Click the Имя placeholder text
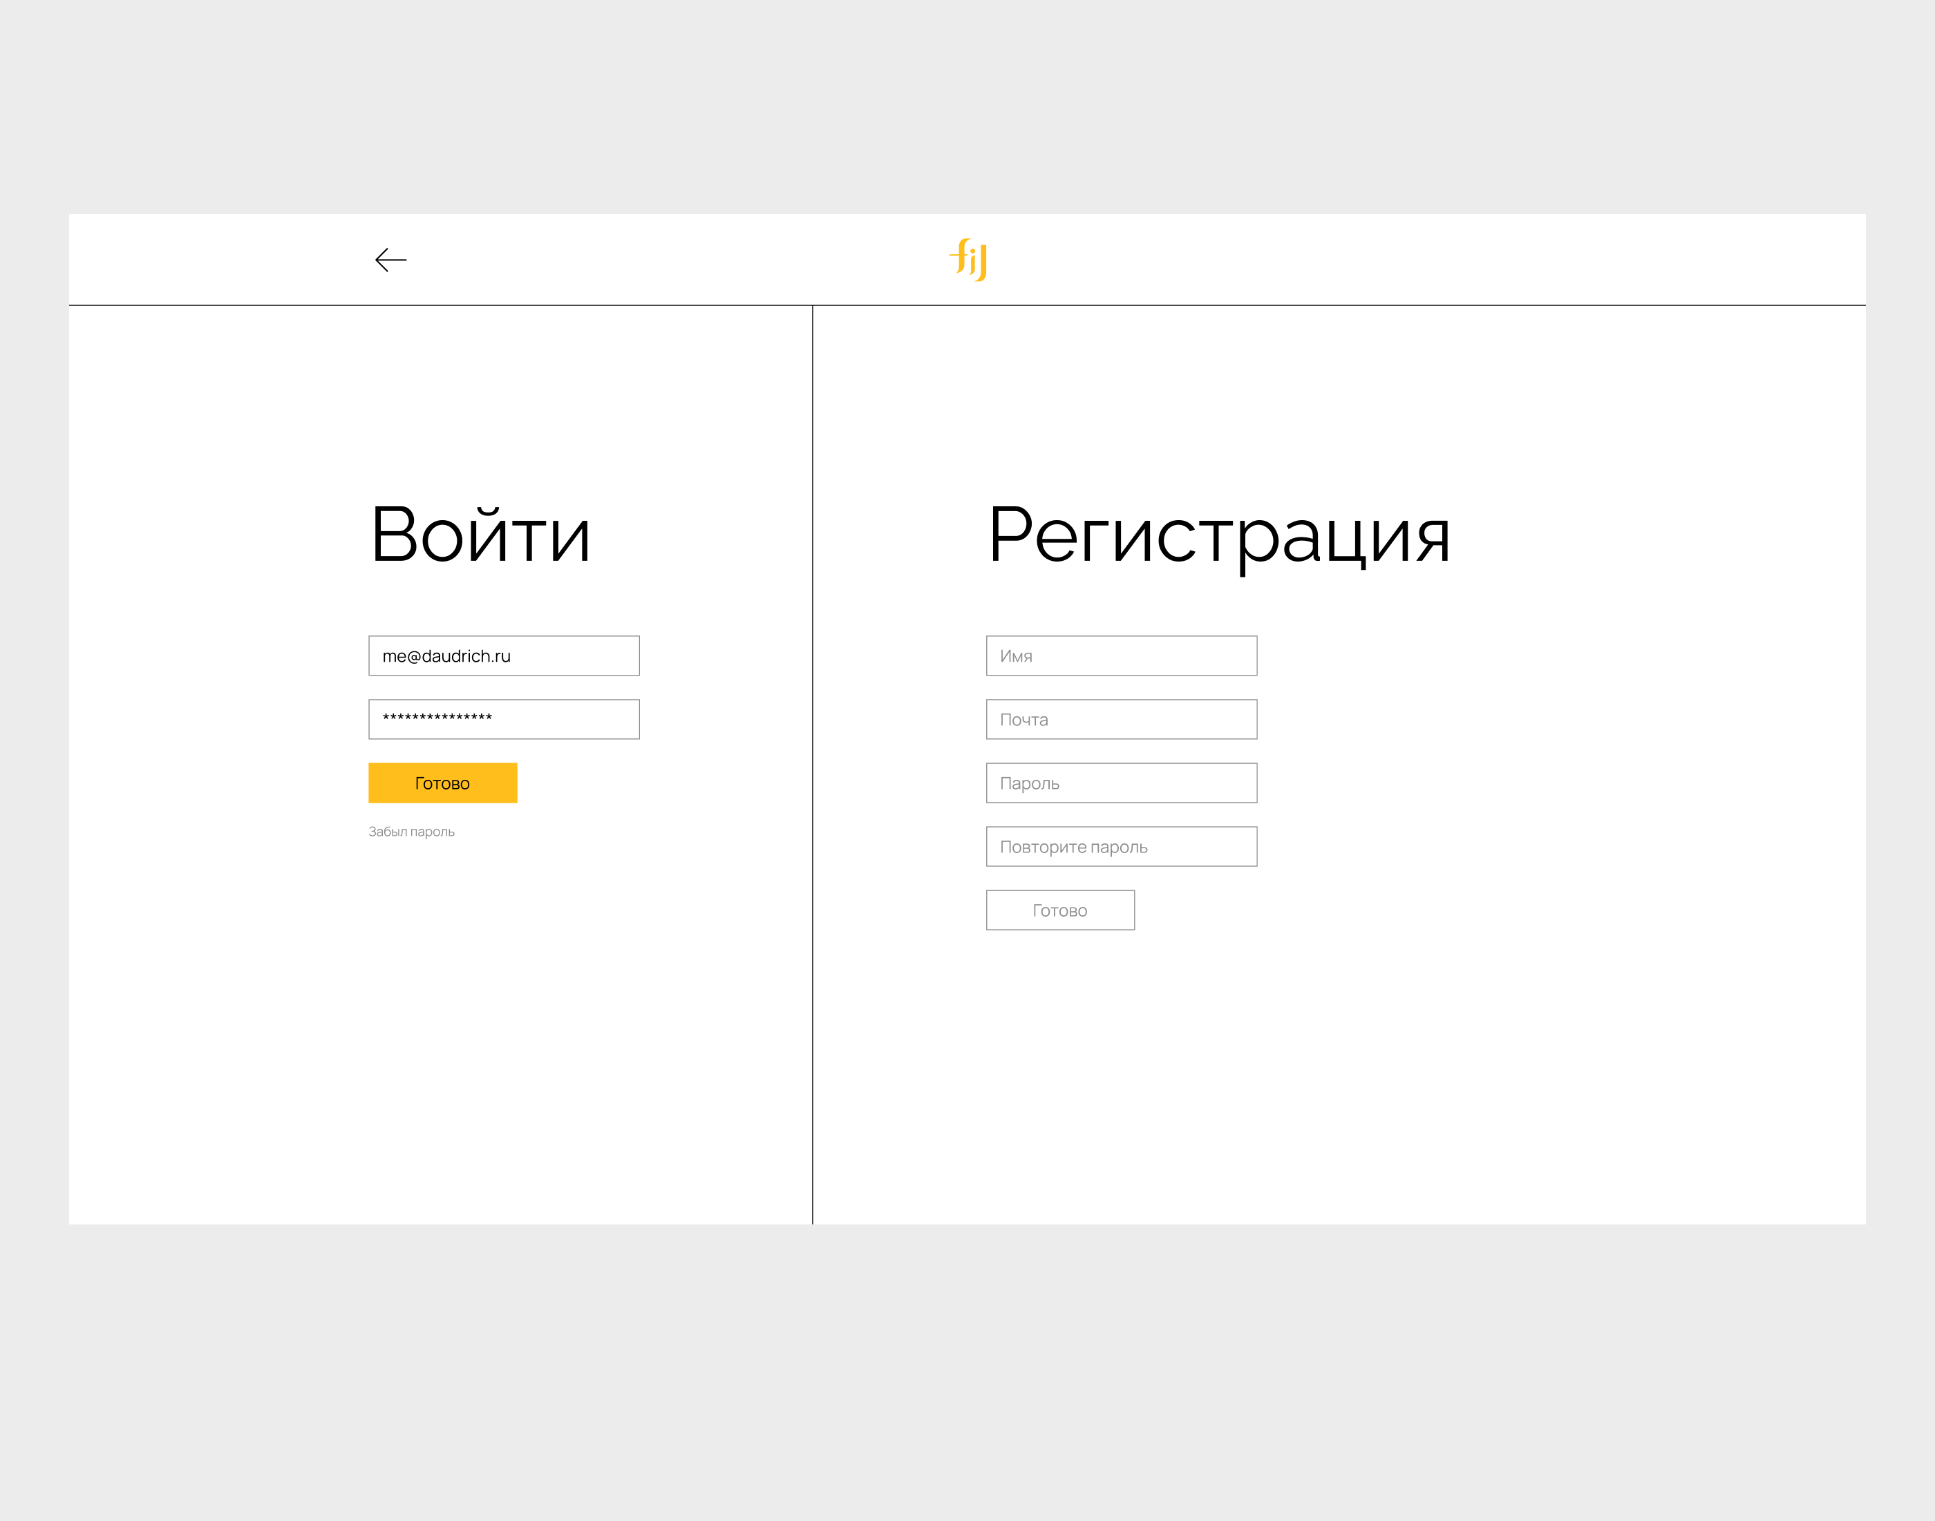This screenshot has width=1935, height=1521. coord(1016,656)
